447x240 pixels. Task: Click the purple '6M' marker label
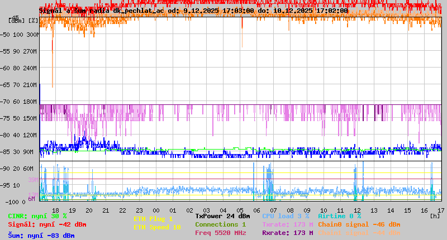[31, 199]
